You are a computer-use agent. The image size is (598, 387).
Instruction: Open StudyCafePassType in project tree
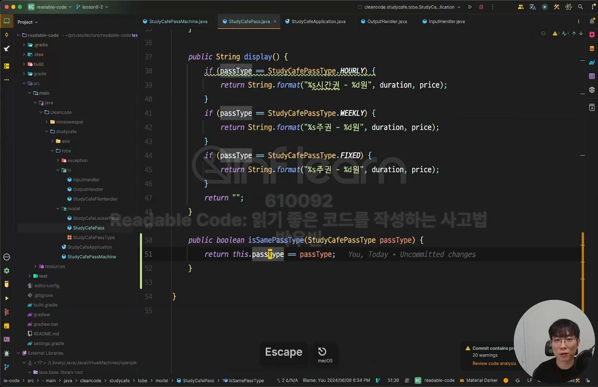(x=91, y=238)
